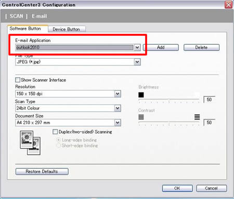Confirm settings with OK button
Image resolution: width=234 pixels, height=199 pixels.
click(177, 188)
